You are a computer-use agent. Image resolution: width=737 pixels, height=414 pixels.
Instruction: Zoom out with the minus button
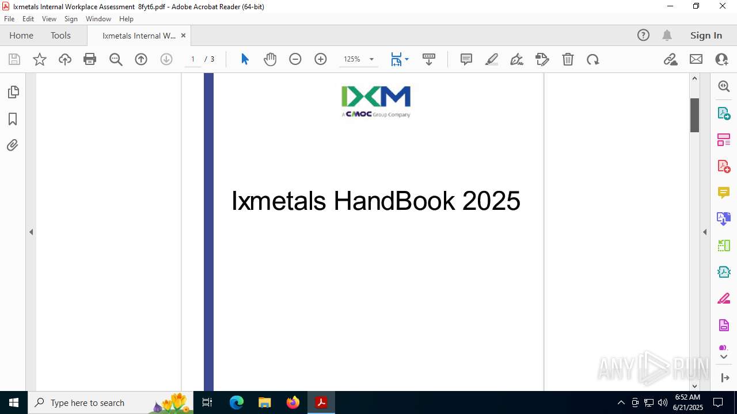point(295,59)
